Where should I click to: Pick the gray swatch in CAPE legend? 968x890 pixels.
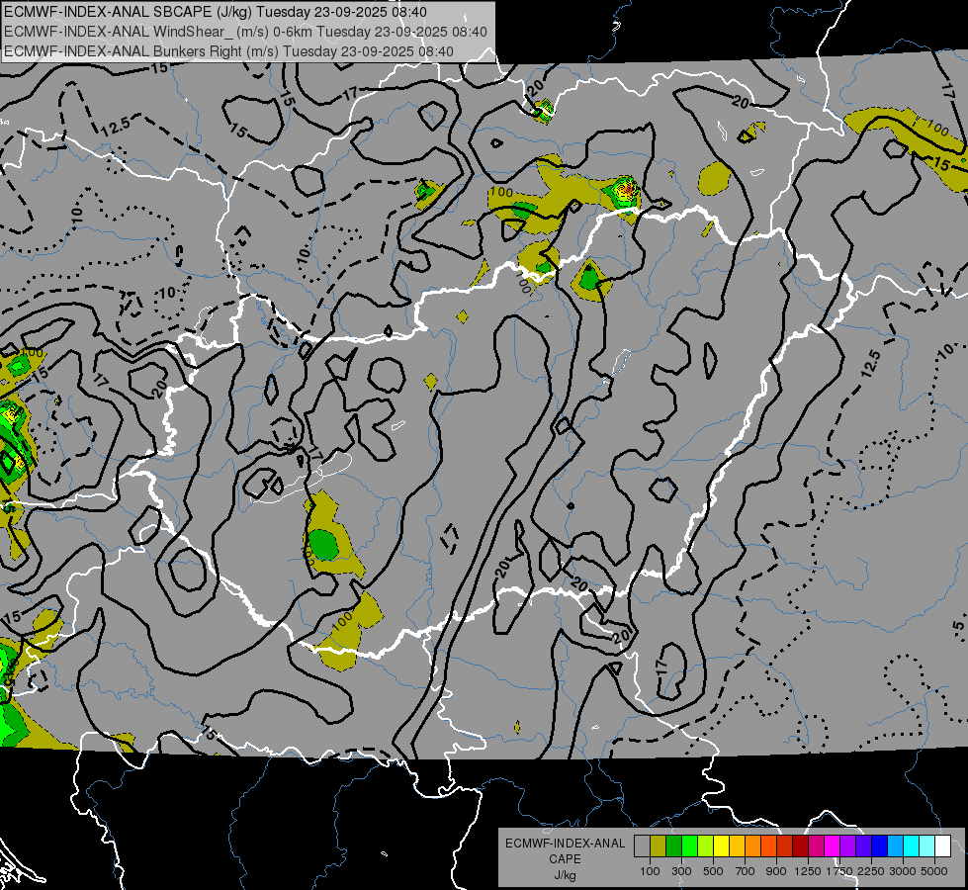tap(642, 846)
